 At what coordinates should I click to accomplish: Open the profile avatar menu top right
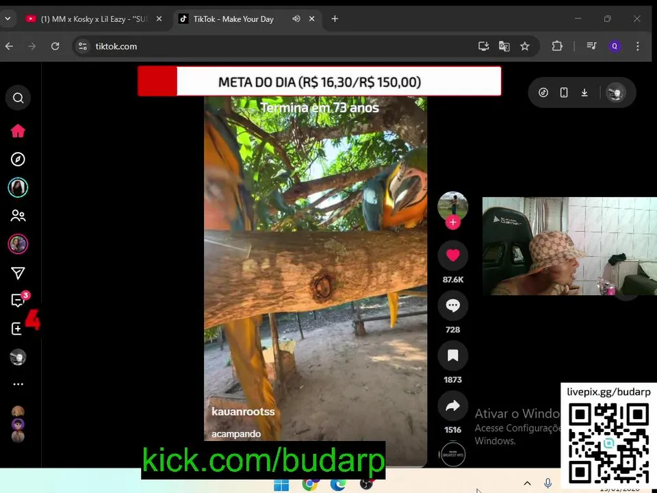[x=615, y=92]
